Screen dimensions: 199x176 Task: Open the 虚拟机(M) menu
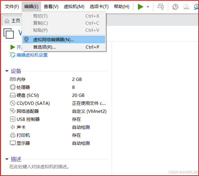74,7
